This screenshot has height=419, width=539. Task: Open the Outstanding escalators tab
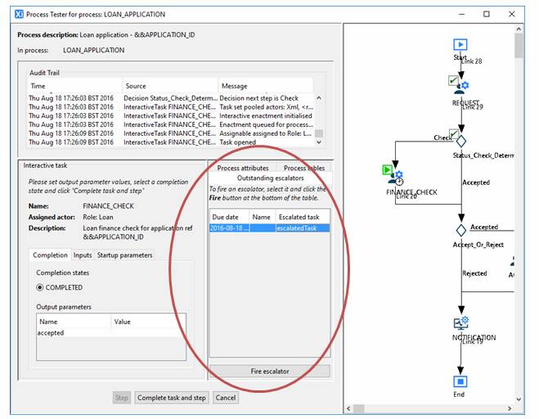[270, 178]
